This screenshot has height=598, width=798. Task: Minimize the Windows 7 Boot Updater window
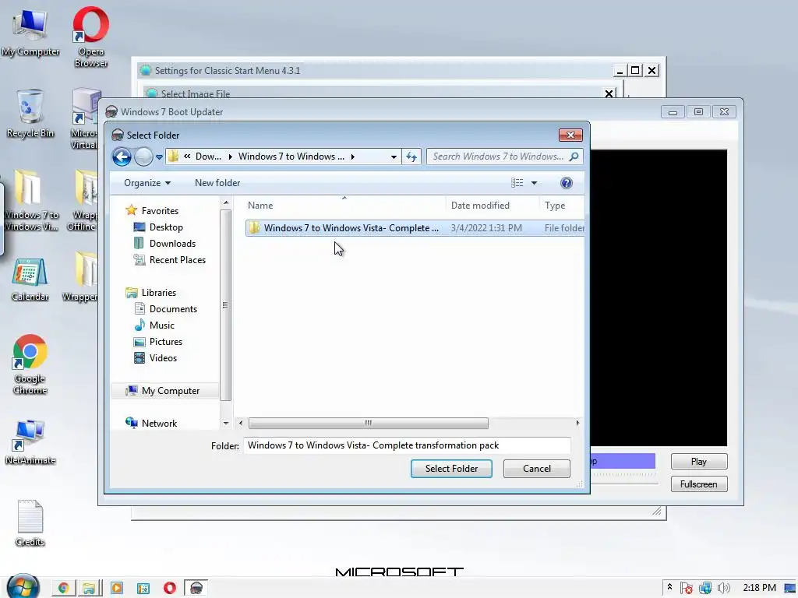pyautogui.click(x=673, y=112)
